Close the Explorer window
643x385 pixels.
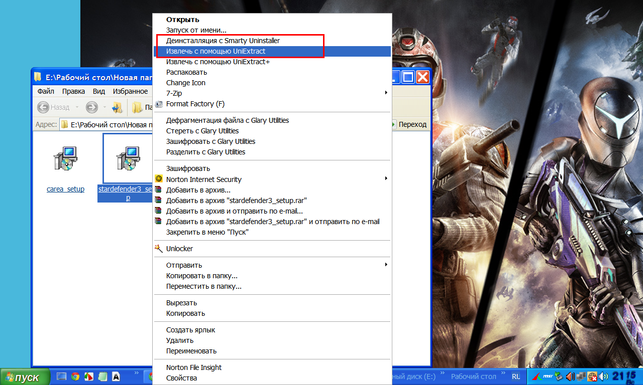tap(422, 77)
